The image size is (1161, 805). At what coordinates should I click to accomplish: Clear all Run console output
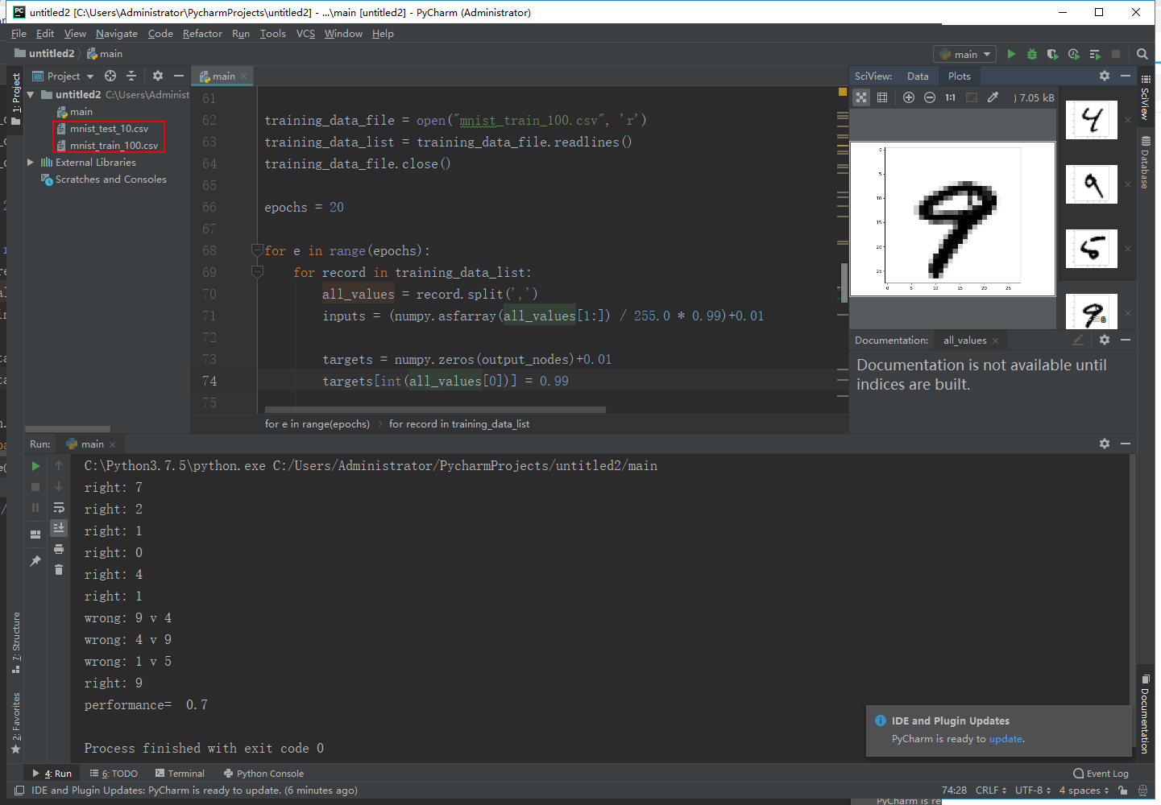(59, 570)
